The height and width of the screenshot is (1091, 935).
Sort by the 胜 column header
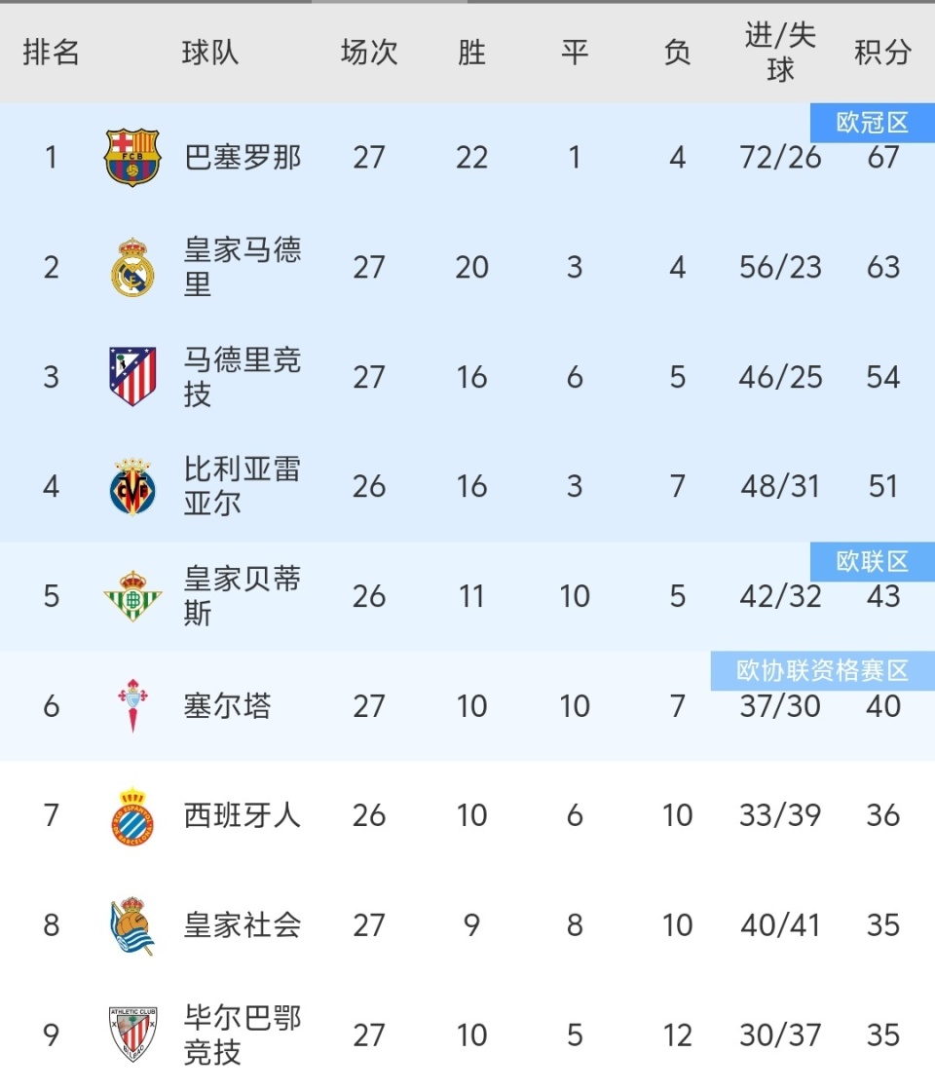(x=471, y=53)
